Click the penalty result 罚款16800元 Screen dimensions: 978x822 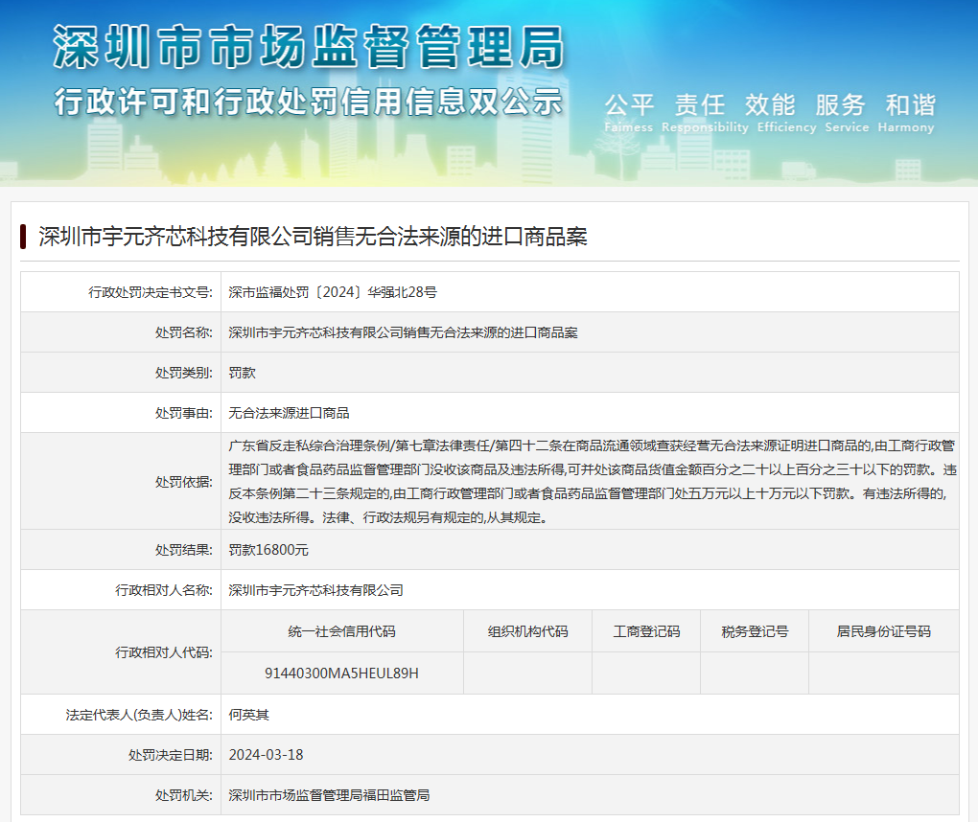(268, 550)
